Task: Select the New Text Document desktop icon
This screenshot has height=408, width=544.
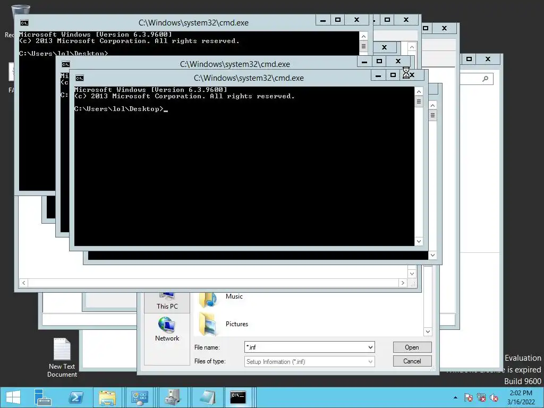Action: click(x=62, y=358)
